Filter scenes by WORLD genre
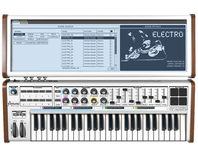 click(31, 39)
